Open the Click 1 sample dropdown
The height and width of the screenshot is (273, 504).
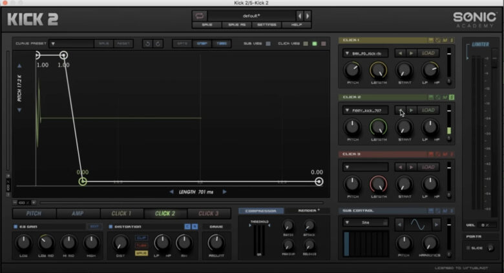point(365,53)
